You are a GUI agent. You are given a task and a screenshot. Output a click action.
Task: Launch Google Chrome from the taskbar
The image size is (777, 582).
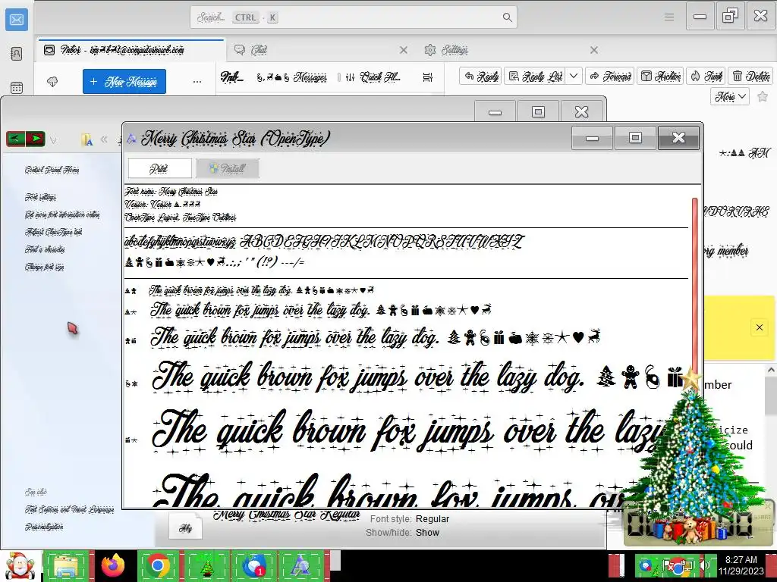click(158, 565)
